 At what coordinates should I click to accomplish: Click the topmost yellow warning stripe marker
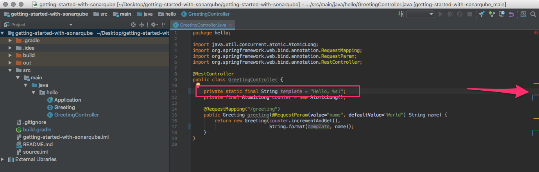pyautogui.click(x=536, y=83)
